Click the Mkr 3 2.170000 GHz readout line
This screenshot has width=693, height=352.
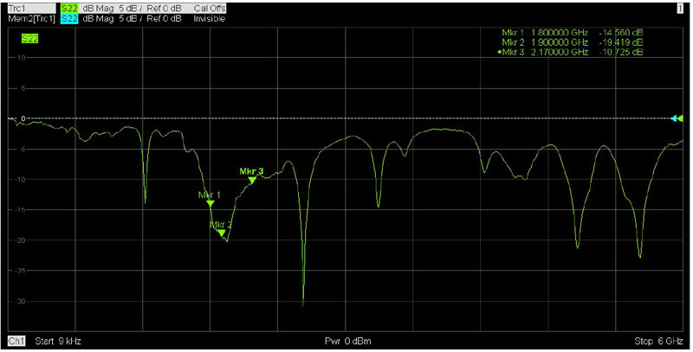pyautogui.click(x=570, y=52)
